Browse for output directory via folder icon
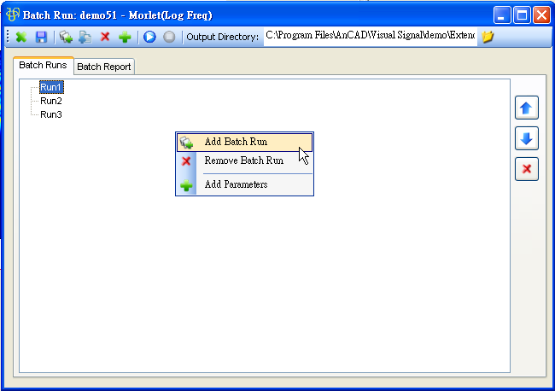555x391 pixels. (488, 37)
